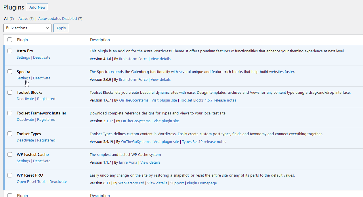The width and height of the screenshot is (363, 197).
Task: View details of WP Fastest Cache
Action: coord(150,162)
